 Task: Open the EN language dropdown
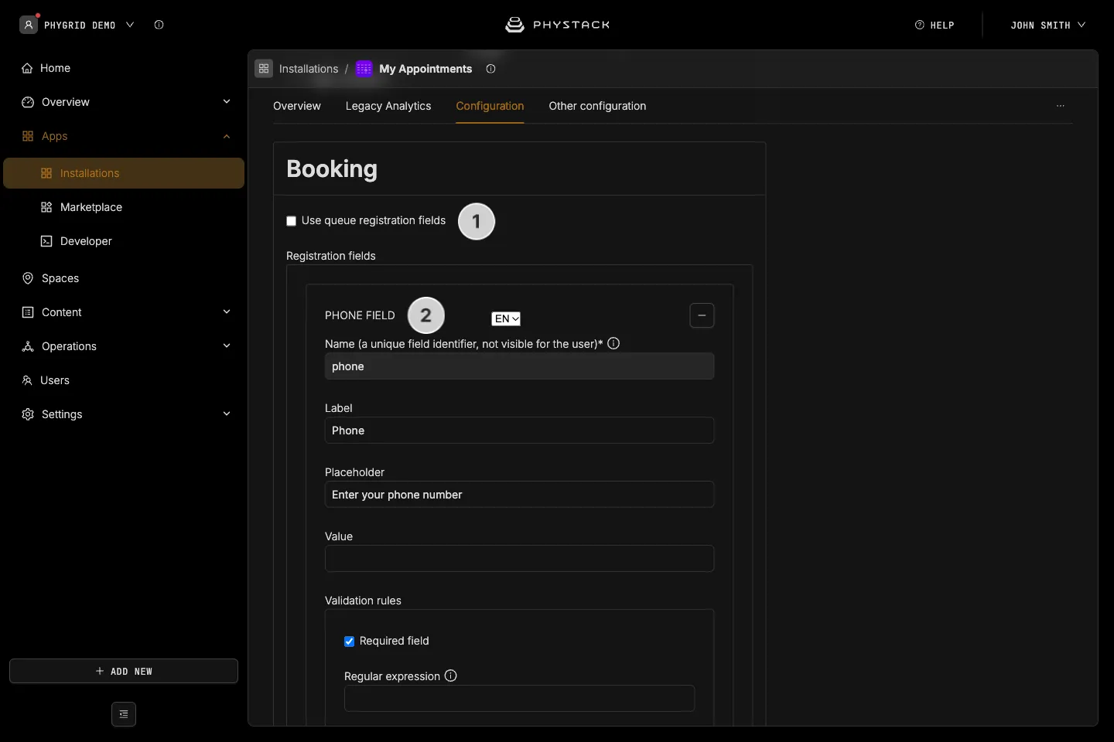click(506, 318)
